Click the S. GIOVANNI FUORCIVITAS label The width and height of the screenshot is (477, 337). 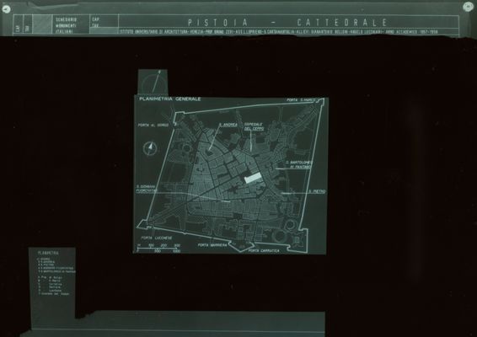[147, 189]
